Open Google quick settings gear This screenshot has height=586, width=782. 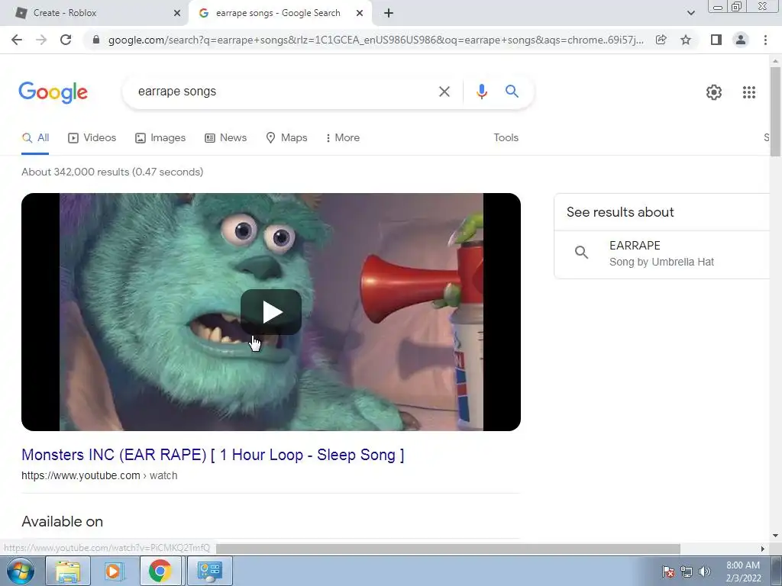pyautogui.click(x=714, y=92)
